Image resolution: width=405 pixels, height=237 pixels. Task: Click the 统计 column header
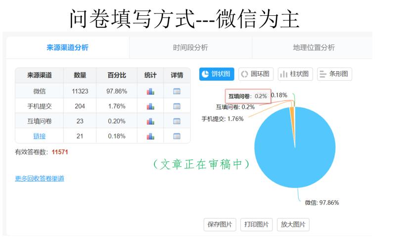150,75
